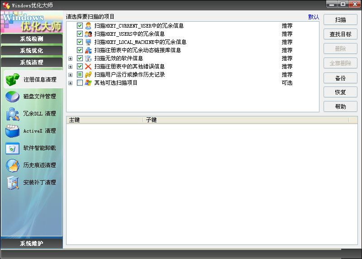Open 磁盘文件管理 disk icon in sidebar
The image size is (362, 259).
pyautogui.click(x=12, y=96)
